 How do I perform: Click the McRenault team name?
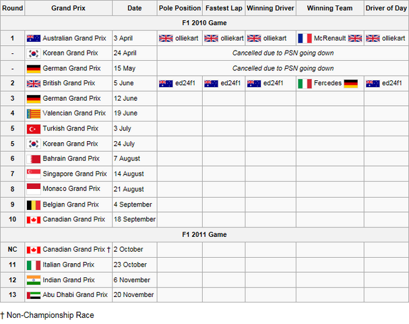click(330, 38)
